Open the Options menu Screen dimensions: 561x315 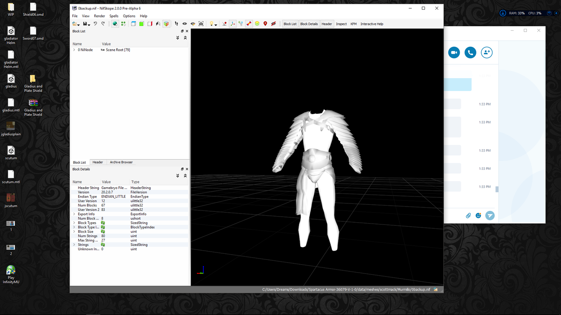pyautogui.click(x=129, y=16)
